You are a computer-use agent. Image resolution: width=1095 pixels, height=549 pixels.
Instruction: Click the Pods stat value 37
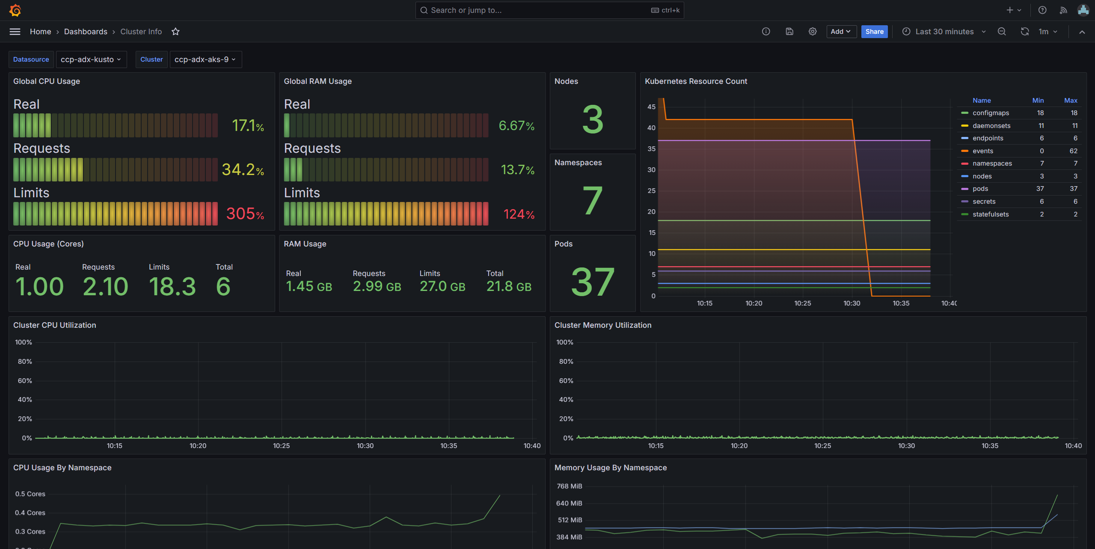[x=593, y=282]
